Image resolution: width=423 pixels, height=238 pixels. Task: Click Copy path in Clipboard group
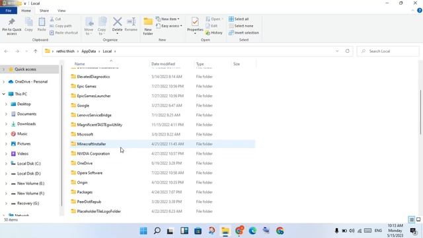(61, 26)
